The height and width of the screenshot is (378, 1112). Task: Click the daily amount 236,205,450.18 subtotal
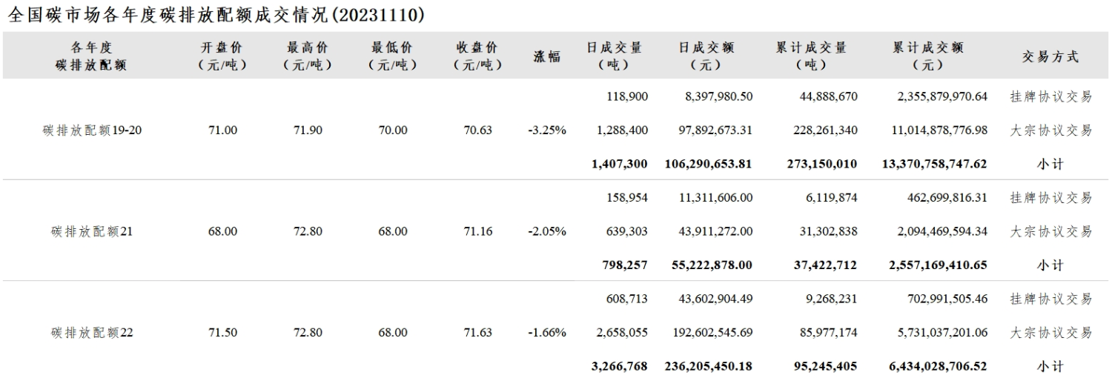coord(704,366)
